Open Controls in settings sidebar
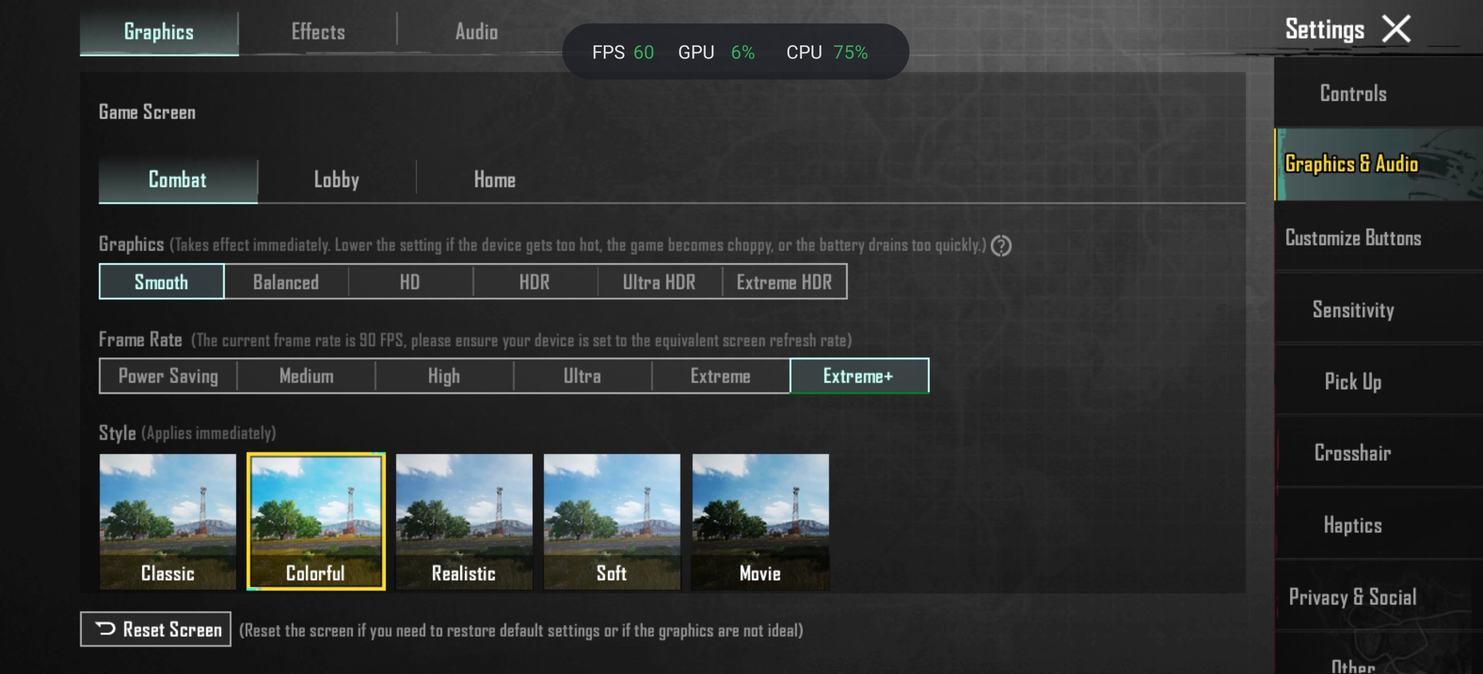The image size is (1483, 674). [1353, 93]
